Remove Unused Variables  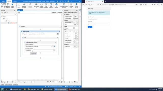coord(64,5)
